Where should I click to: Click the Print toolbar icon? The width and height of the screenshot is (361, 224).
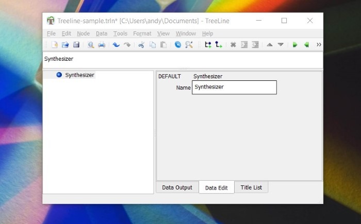tap(102, 45)
